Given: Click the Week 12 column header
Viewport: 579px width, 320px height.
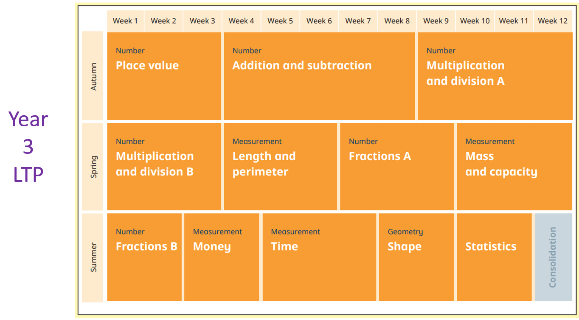Looking at the screenshot, I should click(553, 21).
